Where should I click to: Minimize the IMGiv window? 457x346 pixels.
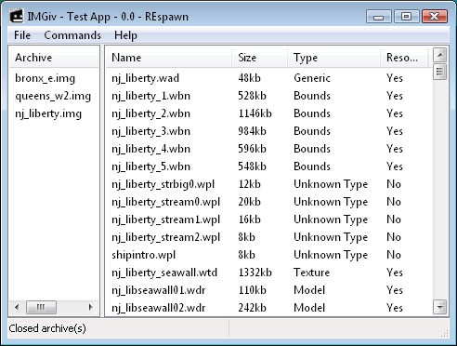[379, 16]
